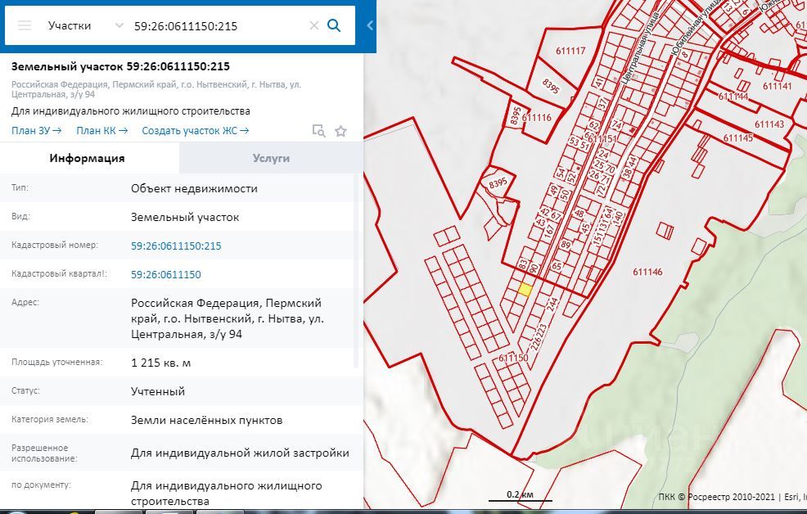Open cadastral number 59:26:0611150:215 link
807x514 pixels.
point(176,246)
